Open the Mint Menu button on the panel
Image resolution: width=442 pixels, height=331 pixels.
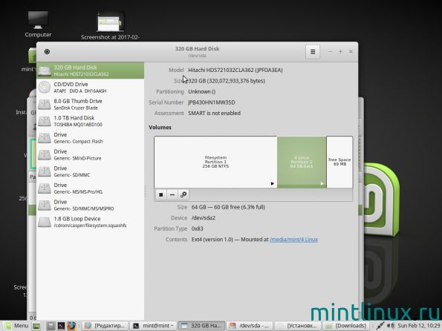click(x=16, y=326)
